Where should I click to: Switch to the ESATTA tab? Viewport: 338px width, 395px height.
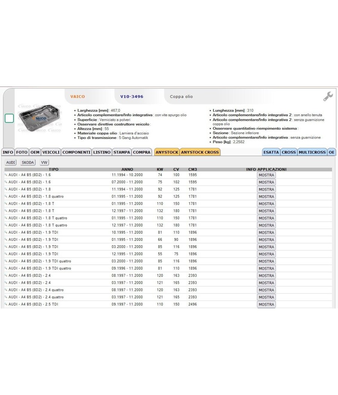click(271, 152)
